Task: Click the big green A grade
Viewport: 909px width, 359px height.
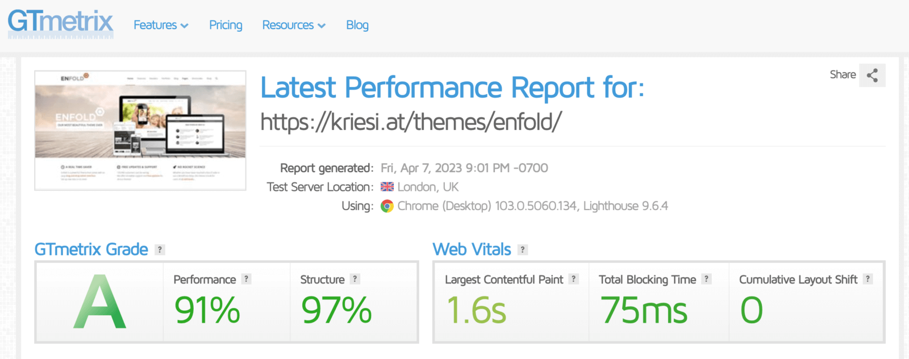Action: click(x=99, y=302)
